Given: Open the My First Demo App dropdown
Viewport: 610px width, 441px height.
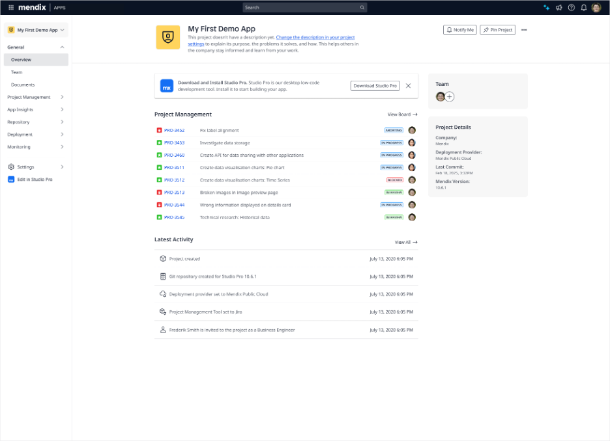Looking at the screenshot, I should 36,30.
